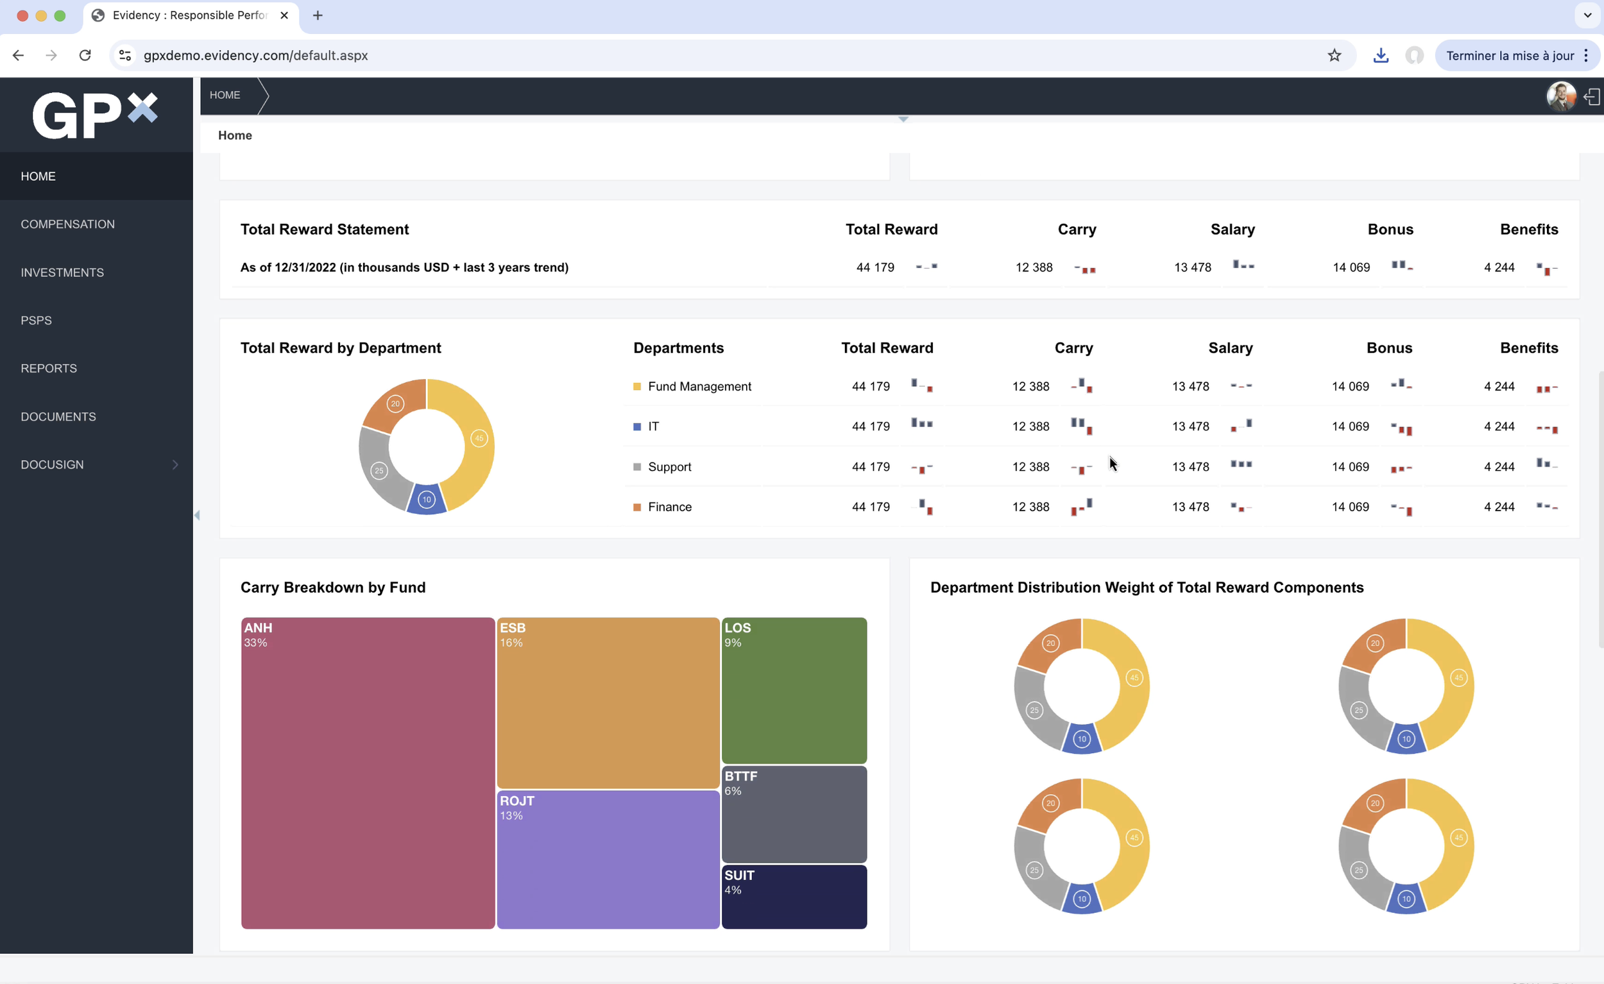This screenshot has height=984, width=1604.
Task: Select the ANH 33% treemap block
Action: (368, 773)
